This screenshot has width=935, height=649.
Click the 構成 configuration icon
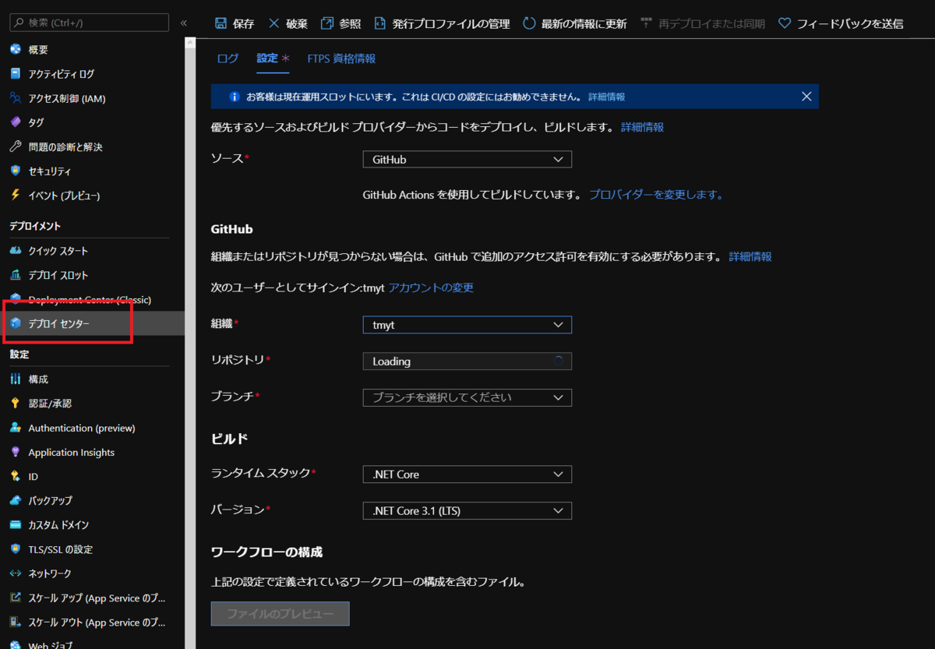pyautogui.click(x=15, y=379)
